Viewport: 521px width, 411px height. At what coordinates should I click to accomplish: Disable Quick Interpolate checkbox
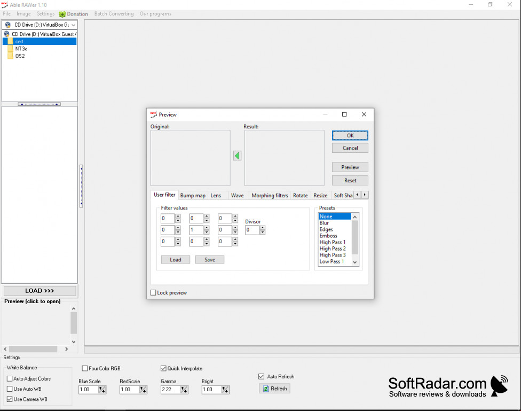(x=163, y=368)
